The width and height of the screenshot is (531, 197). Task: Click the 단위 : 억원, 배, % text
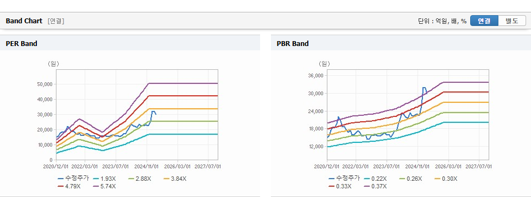point(442,21)
